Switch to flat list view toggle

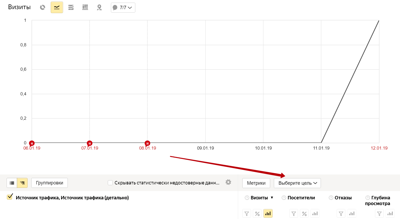12,183
